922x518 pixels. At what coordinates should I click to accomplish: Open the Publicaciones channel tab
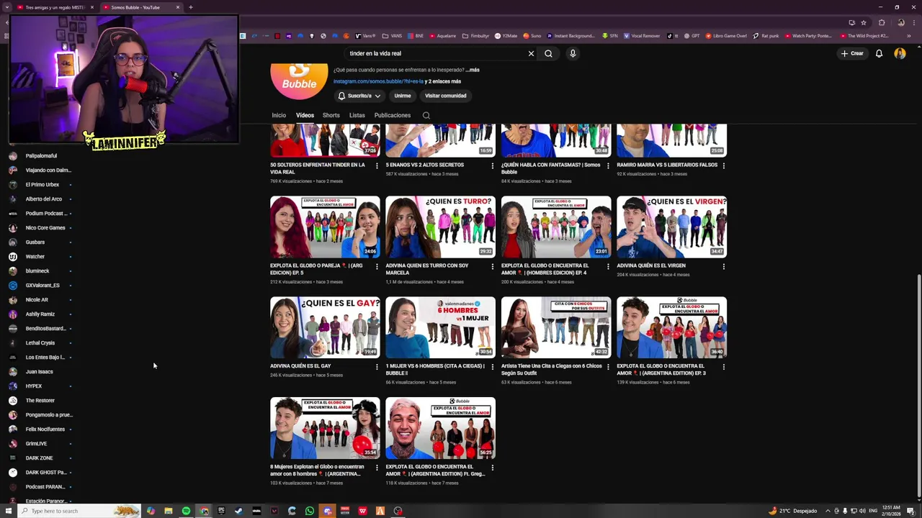pyautogui.click(x=393, y=115)
